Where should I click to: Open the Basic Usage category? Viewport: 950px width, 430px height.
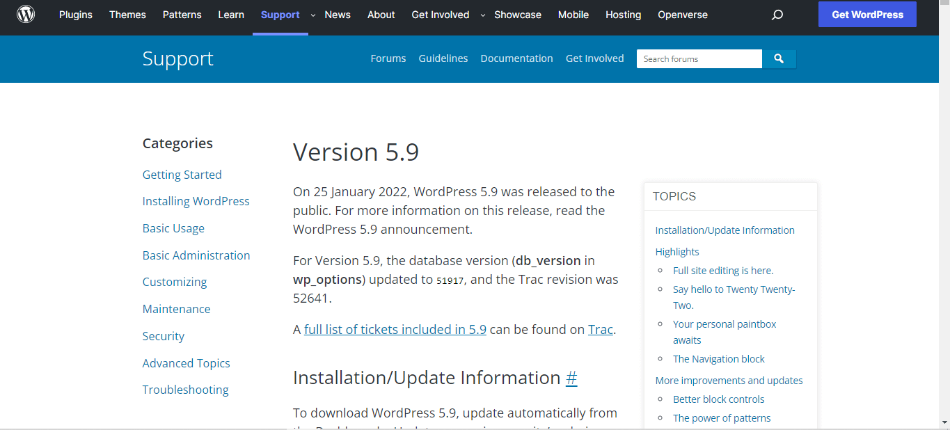(173, 228)
